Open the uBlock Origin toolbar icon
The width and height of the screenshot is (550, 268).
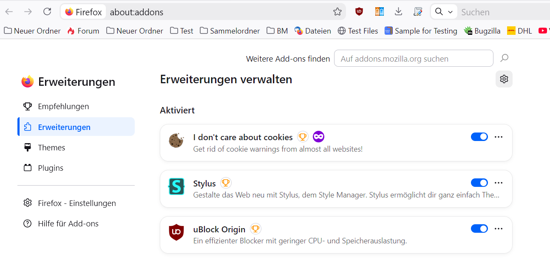coord(359,12)
